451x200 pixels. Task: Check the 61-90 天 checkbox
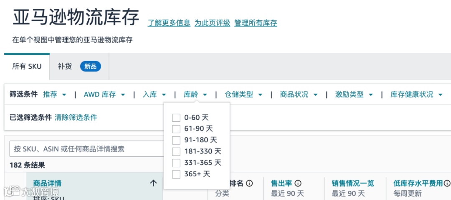click(x=176, y=129)
